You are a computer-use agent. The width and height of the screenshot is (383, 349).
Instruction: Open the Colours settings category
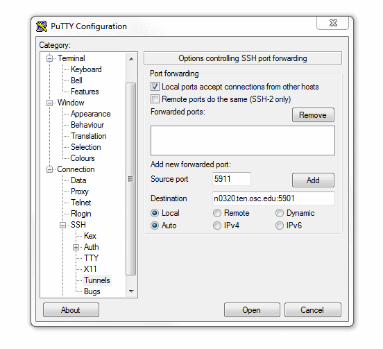pos(83,158)
